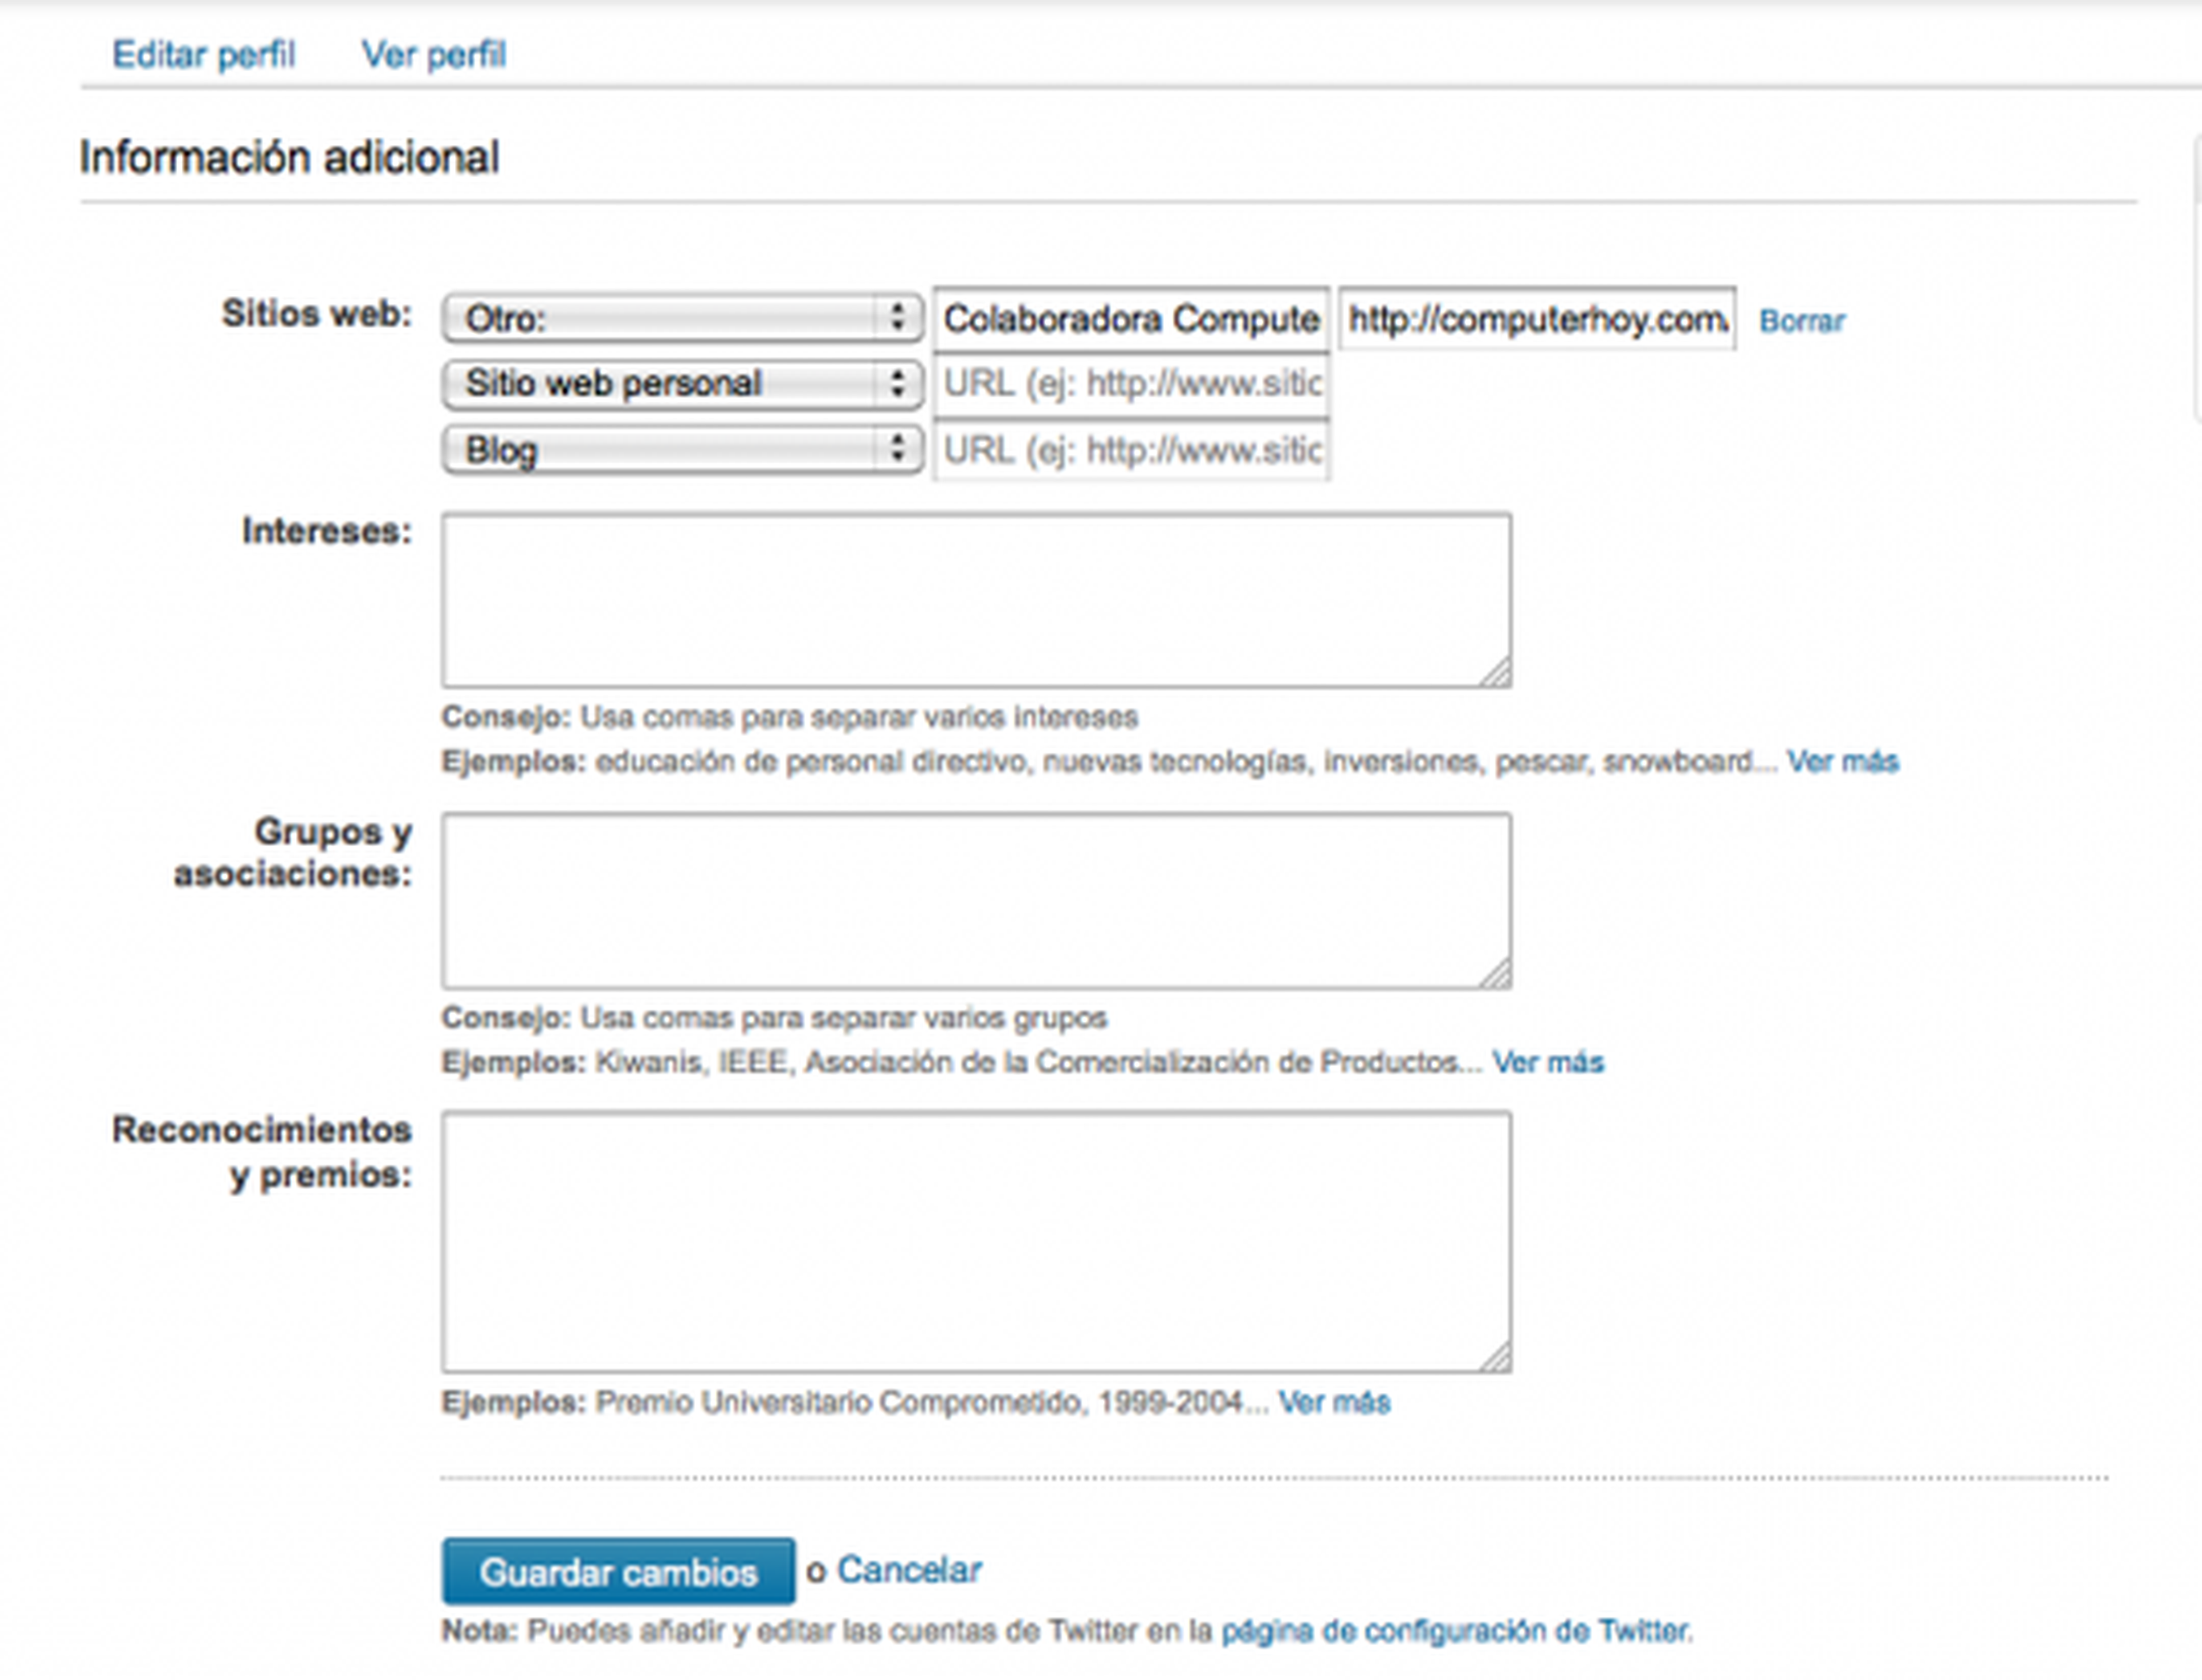Viewport: 2202px width, 1680px height.
Task: Open the Editar perfil tab
Action: pos(203,54)
